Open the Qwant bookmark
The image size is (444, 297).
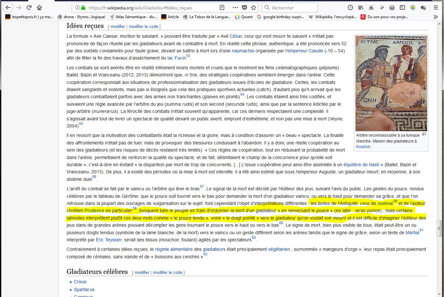coord(244,17)
